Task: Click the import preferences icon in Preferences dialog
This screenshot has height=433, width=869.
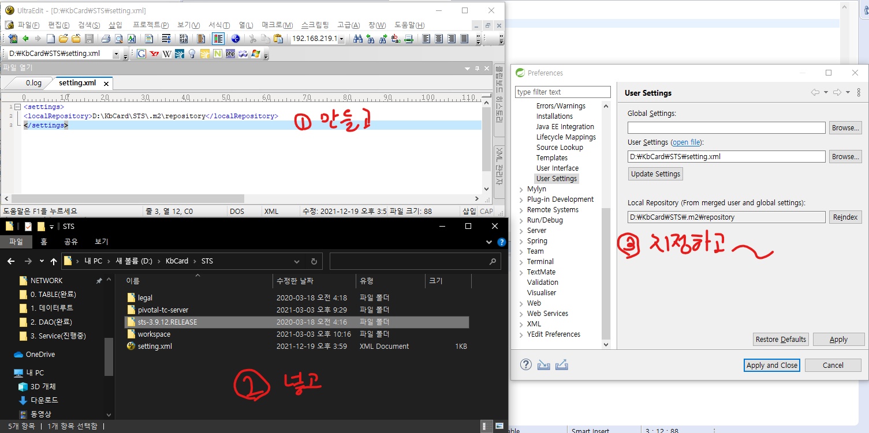Action: (543, 365)
